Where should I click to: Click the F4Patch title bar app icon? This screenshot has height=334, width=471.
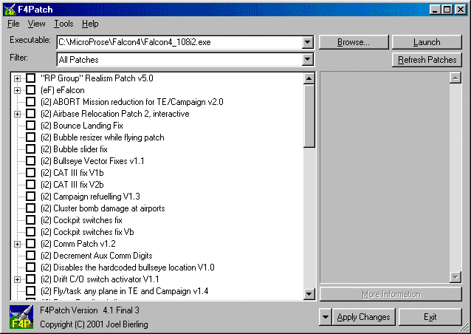[10, 10]
